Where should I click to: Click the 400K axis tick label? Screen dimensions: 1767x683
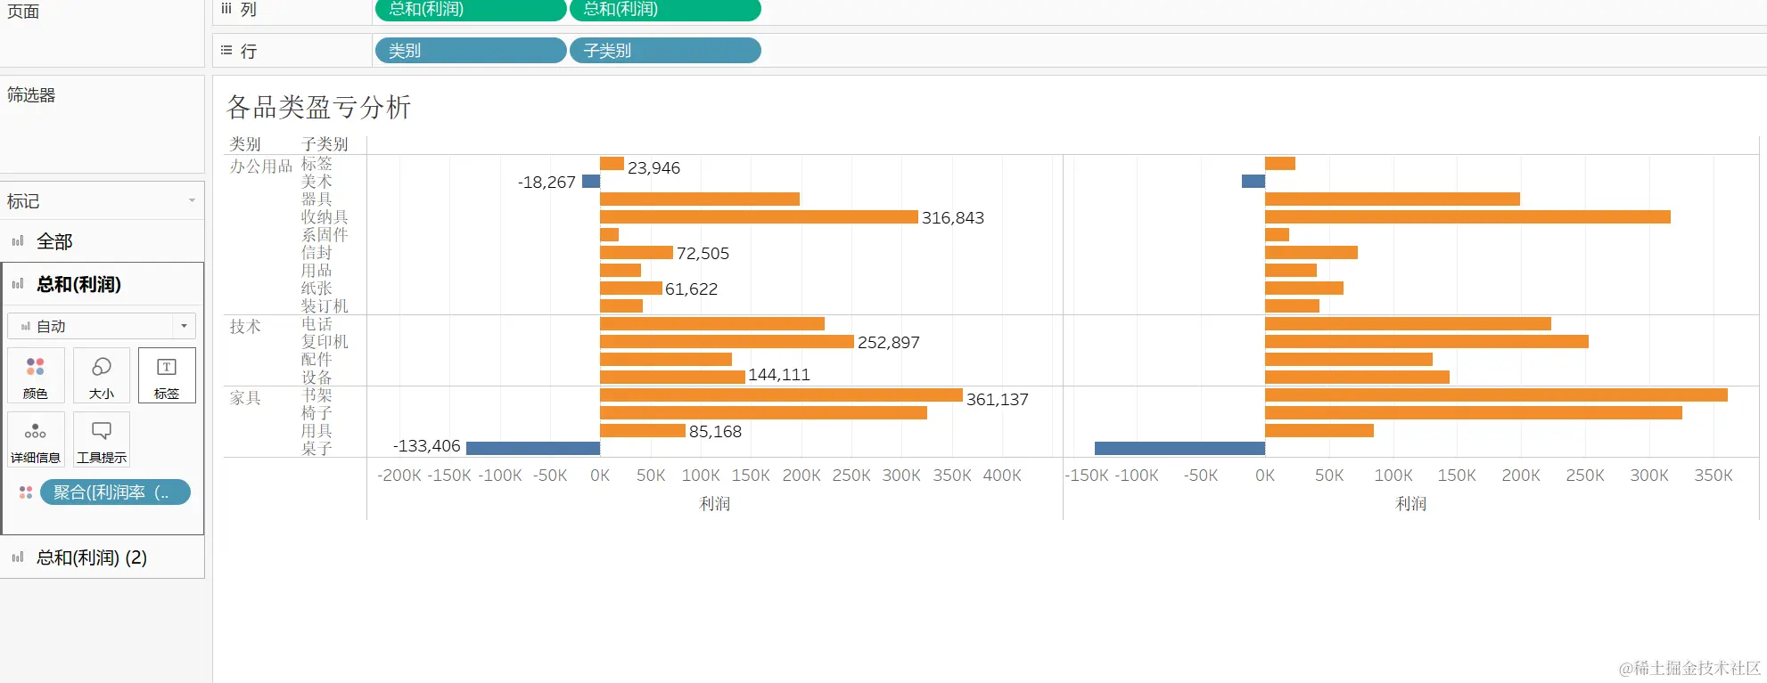[x=1002, y=476]
